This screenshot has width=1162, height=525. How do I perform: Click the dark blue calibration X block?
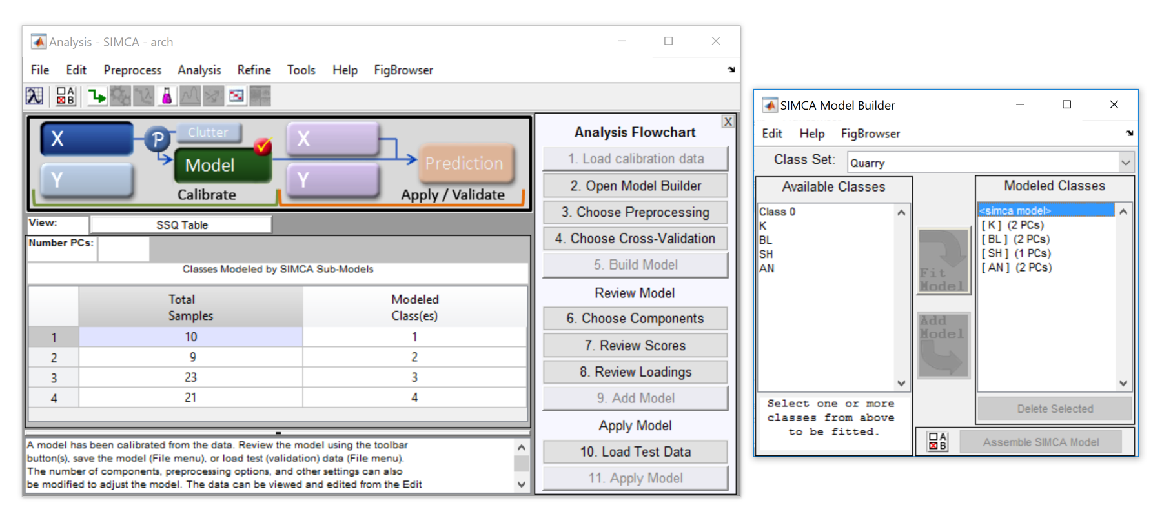[x=87, y=139]
